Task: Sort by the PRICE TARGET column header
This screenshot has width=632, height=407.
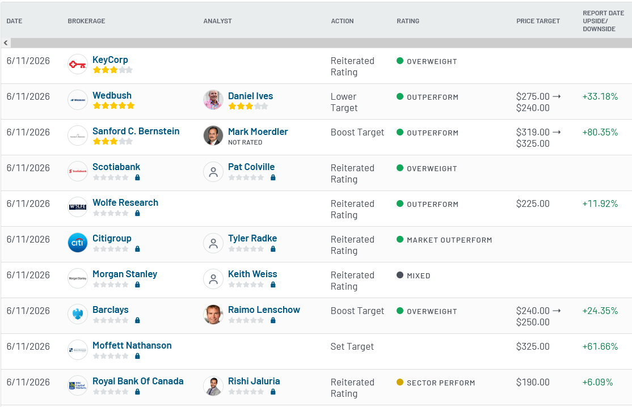Action: pyautogui.click(x=538, y=21)
